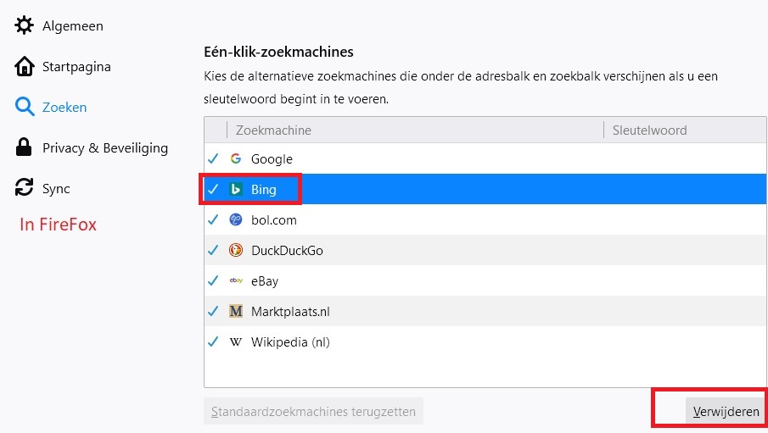Image resolution: width=768 pixels, height=433 pixels.
Task: Uncheck the DuckDuckGo checkmark
Action: (x=213, y=250)
